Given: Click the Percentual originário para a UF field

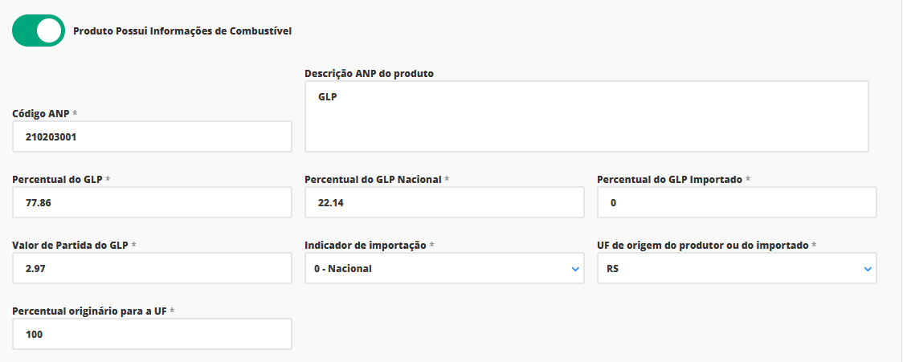Looking at the screenshot, I should 152,335.
